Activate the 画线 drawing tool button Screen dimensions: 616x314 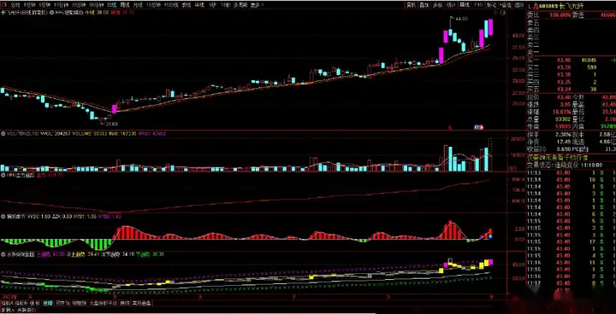[x=465, y=5]
